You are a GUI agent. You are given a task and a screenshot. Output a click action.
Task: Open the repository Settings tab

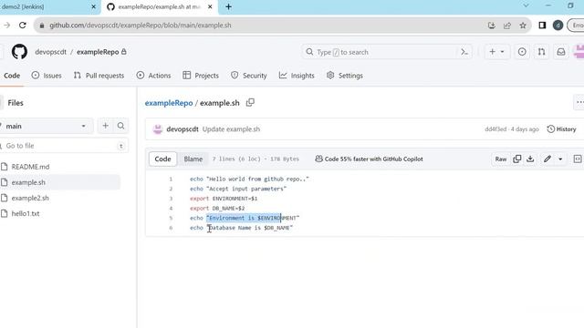pos(345,76)
